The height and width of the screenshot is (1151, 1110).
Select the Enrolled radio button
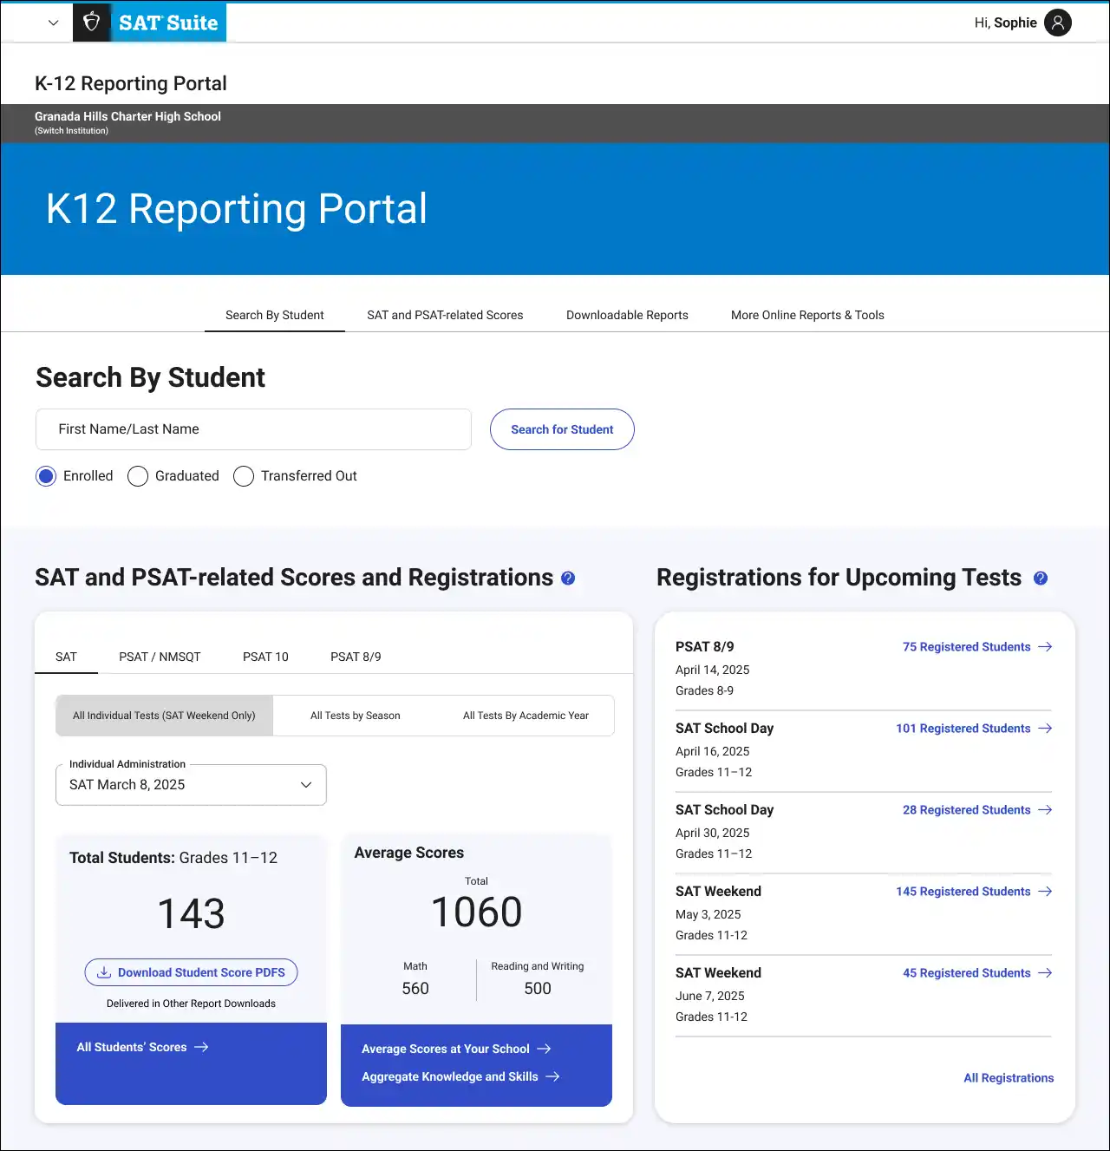pos(46,476)
